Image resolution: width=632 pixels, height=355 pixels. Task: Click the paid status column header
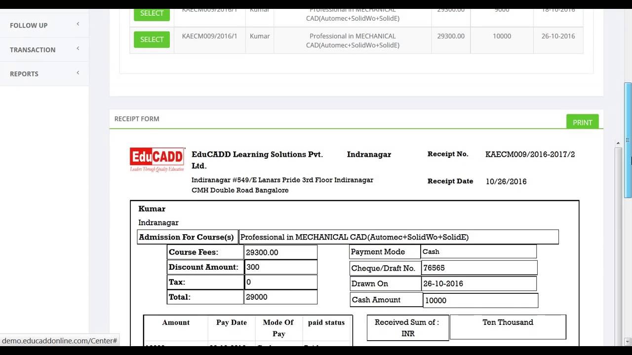point(326,322)
